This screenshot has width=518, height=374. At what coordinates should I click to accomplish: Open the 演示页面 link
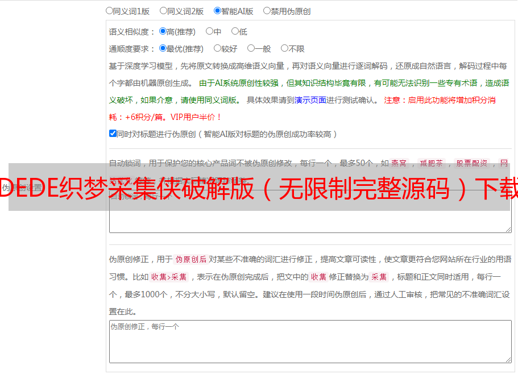click(310, 100)
